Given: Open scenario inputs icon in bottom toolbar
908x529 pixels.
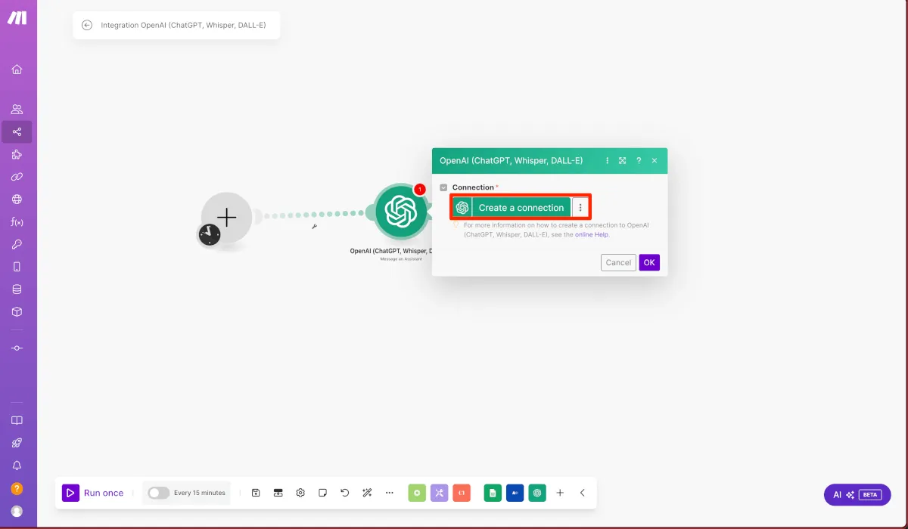Looking at the screenshot, I should [x=278, y=493].
